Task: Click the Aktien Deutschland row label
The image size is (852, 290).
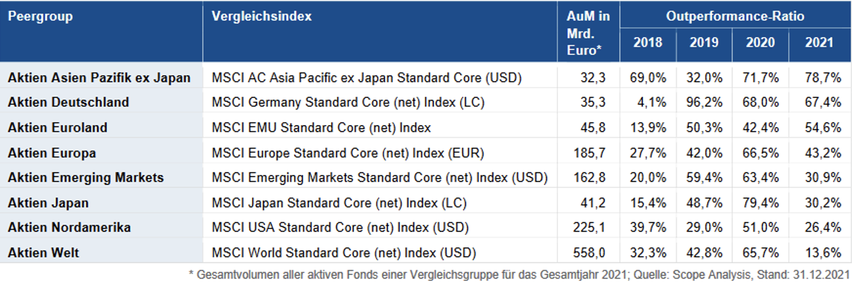Action: point(68,102)
